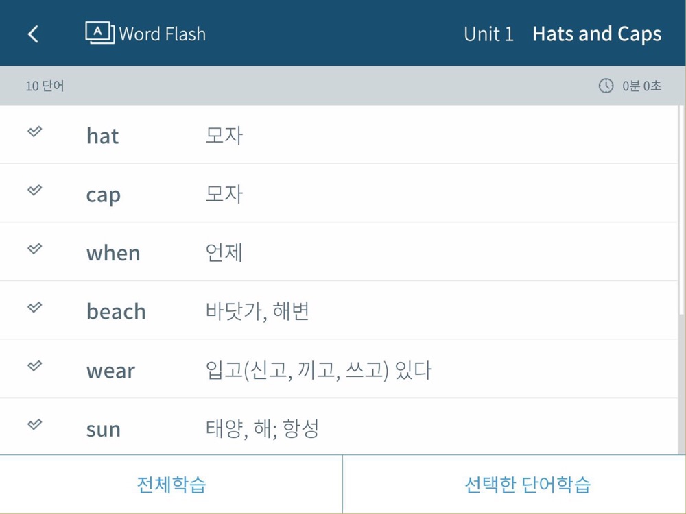The image size is (686, 514).
Task: Toggle the checkmark next to cap
Action: (x=34, y=190)
